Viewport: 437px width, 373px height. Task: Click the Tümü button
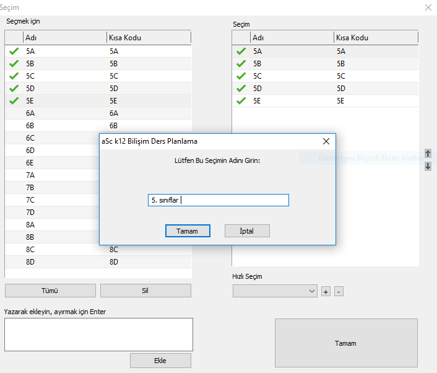50,291
